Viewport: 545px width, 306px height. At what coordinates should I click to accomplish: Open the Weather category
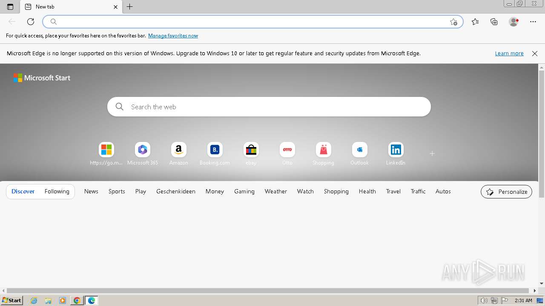[276, 192]
